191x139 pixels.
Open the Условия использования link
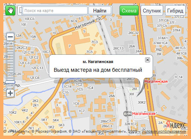pyautogui.click(x=164, y=131)
